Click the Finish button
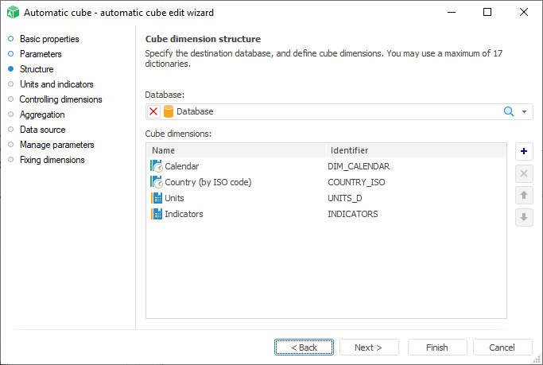 437,348
